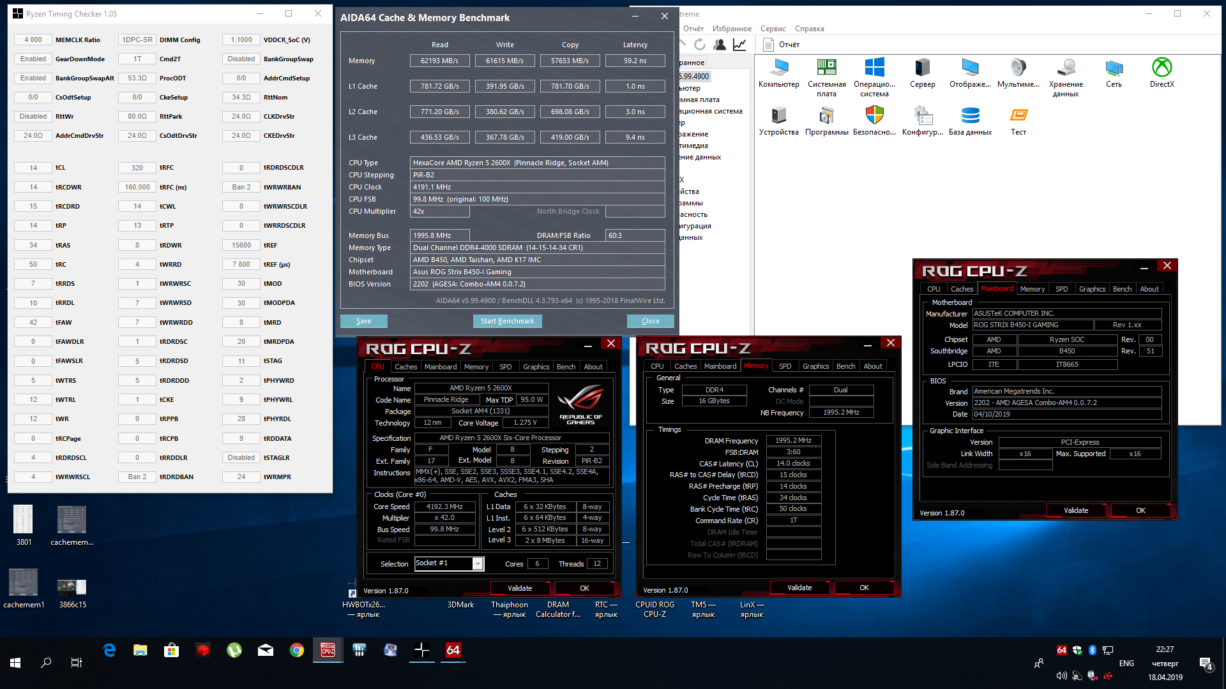
Task: Switch to SPD tab in CPU window
Action: pyautogui.click(x=505, y=367)
